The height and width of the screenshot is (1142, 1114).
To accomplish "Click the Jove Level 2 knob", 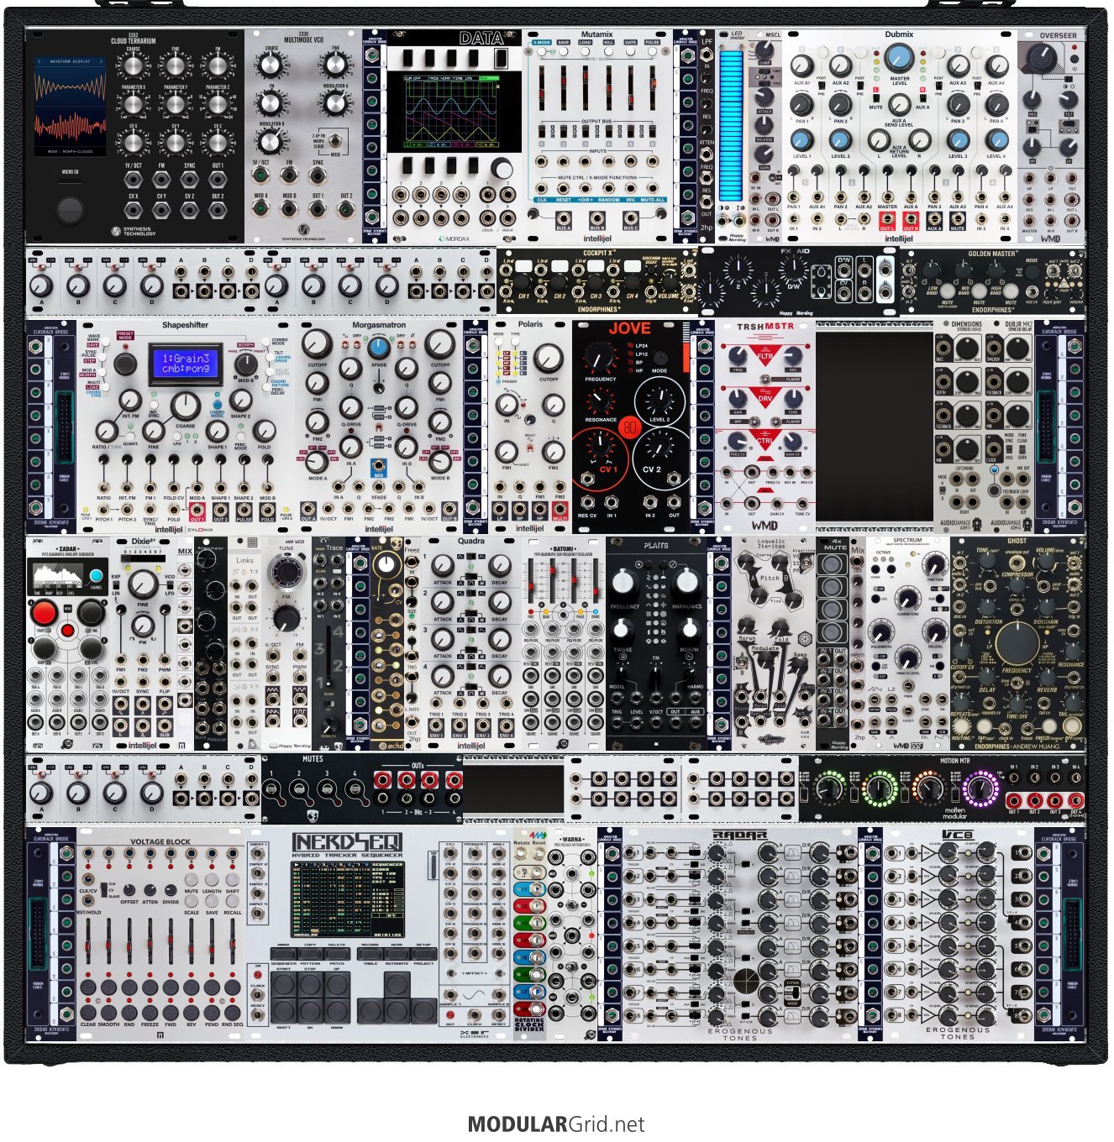I will [x=660, y=399].
